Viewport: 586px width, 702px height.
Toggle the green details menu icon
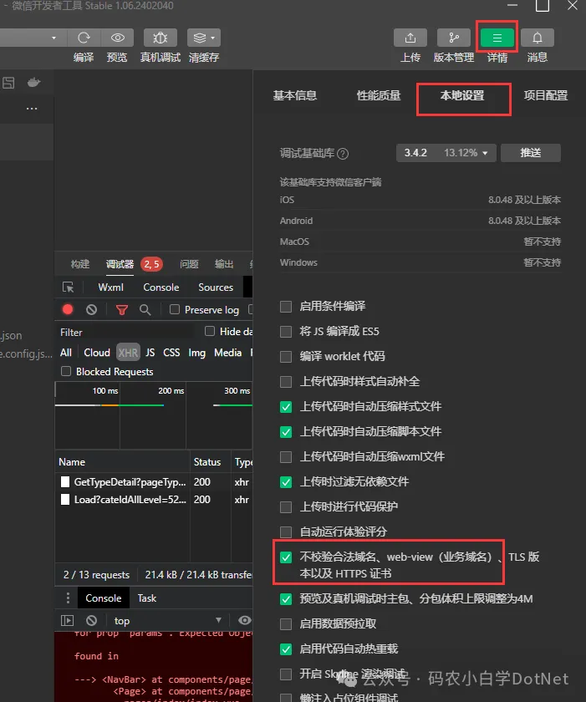497,38
